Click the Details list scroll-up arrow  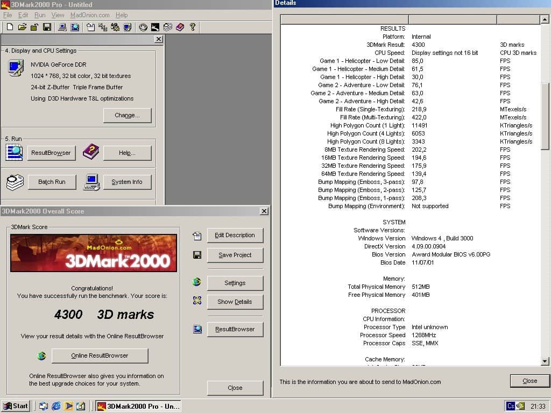pyautogui.click(x=545, y=20)
